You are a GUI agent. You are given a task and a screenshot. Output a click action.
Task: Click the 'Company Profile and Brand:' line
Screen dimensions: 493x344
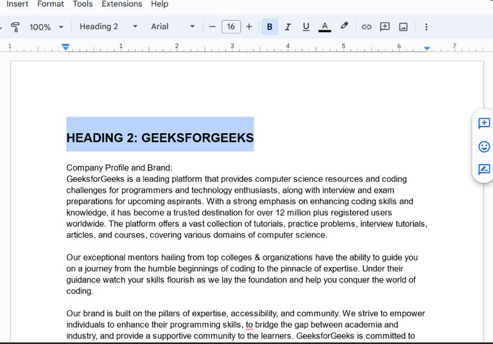click(x=119, y=168)
